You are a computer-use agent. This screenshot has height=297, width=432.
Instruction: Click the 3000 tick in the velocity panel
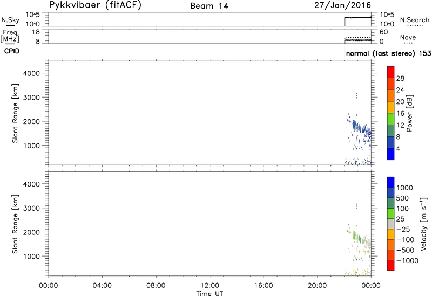[x=31, y=208]
